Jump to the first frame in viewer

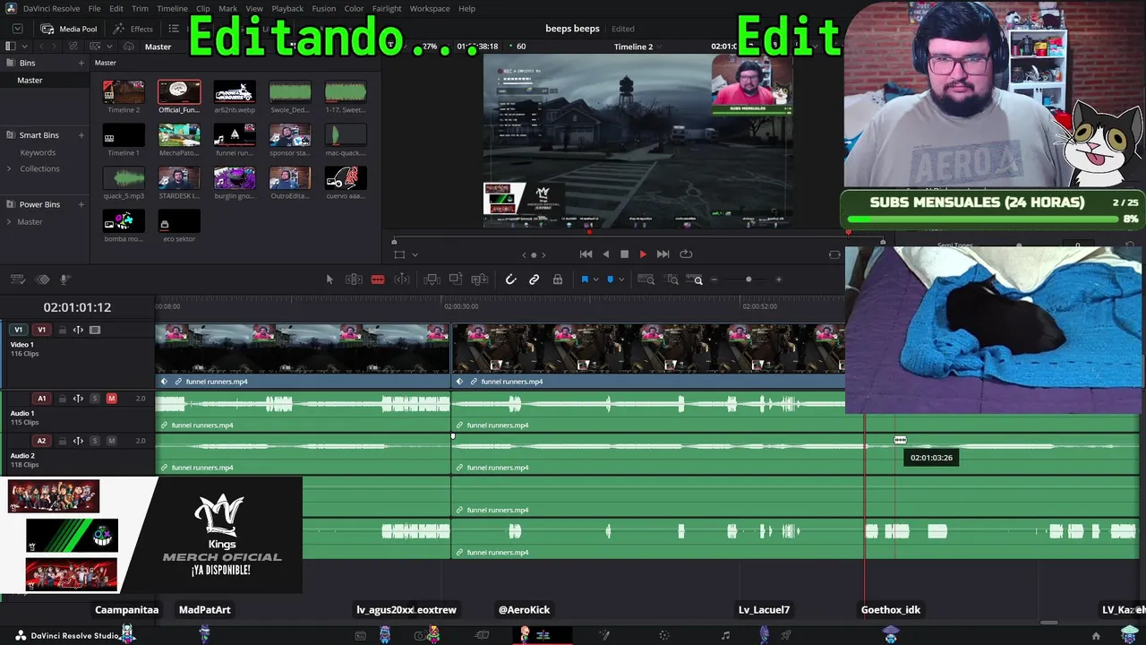586,254
